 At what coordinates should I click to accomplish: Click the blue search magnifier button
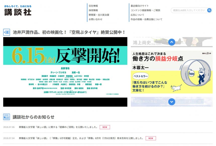coord(209,10)
